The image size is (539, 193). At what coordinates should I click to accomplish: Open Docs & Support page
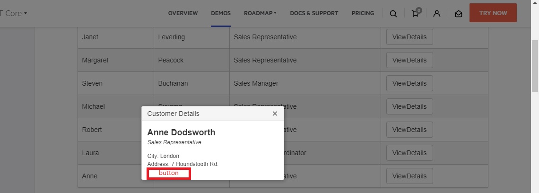click(x=314, y=13)
